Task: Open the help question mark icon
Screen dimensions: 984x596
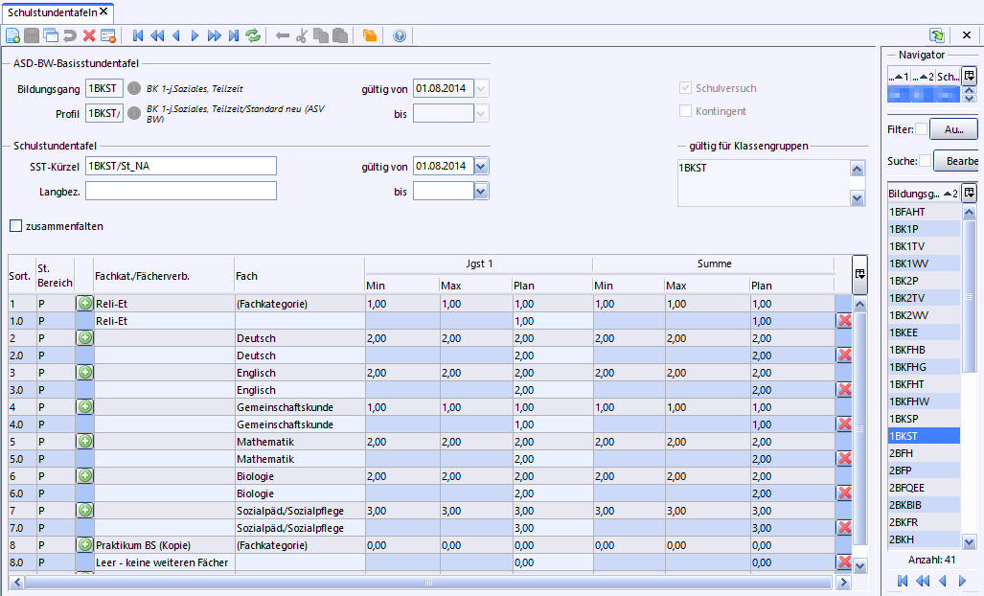Action: click(x=400, y=36)
